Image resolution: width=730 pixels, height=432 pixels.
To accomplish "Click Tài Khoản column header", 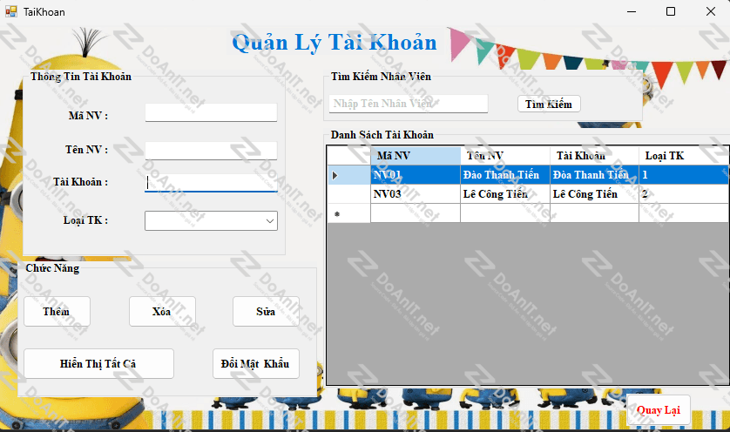I will 594,156.
